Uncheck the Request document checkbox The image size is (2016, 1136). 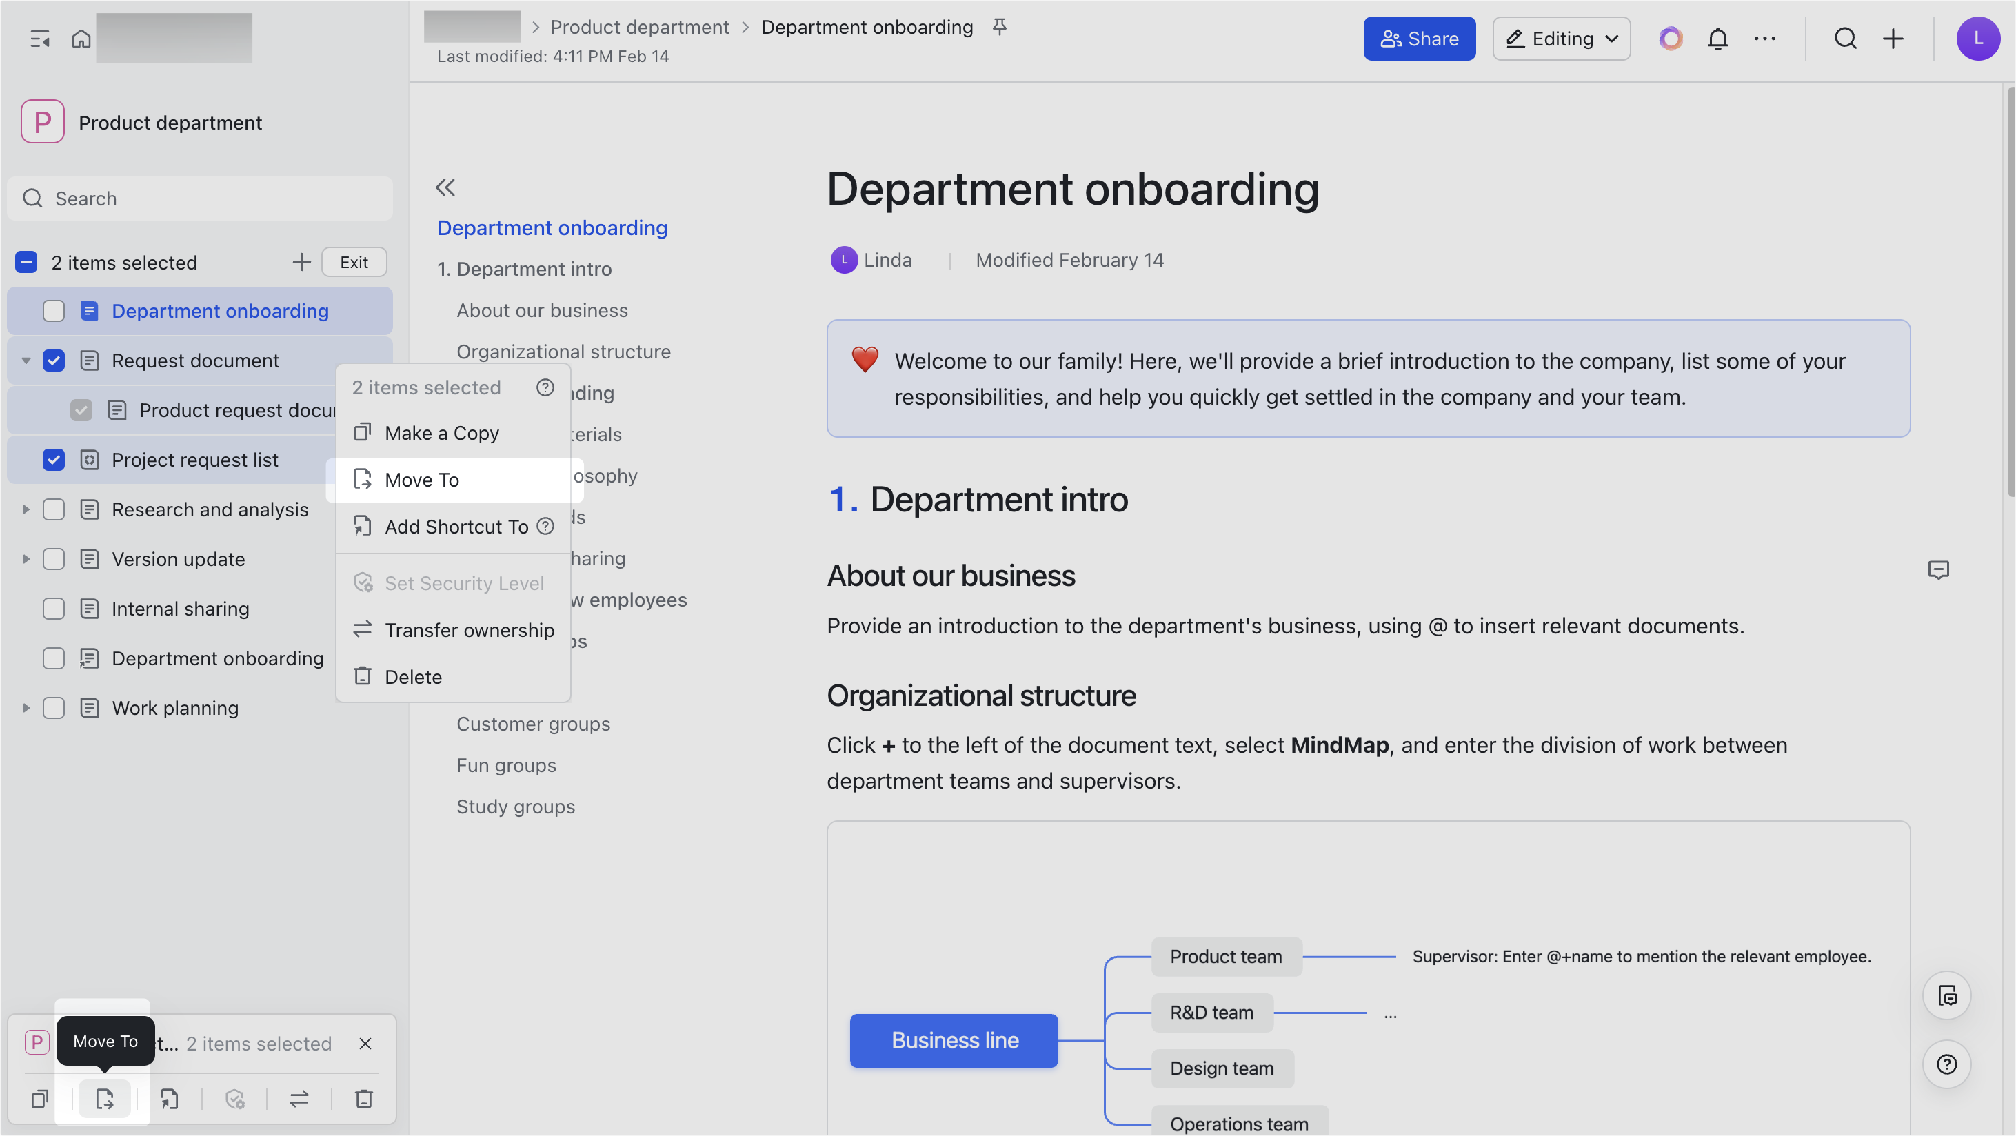click(x=54, y=361)
